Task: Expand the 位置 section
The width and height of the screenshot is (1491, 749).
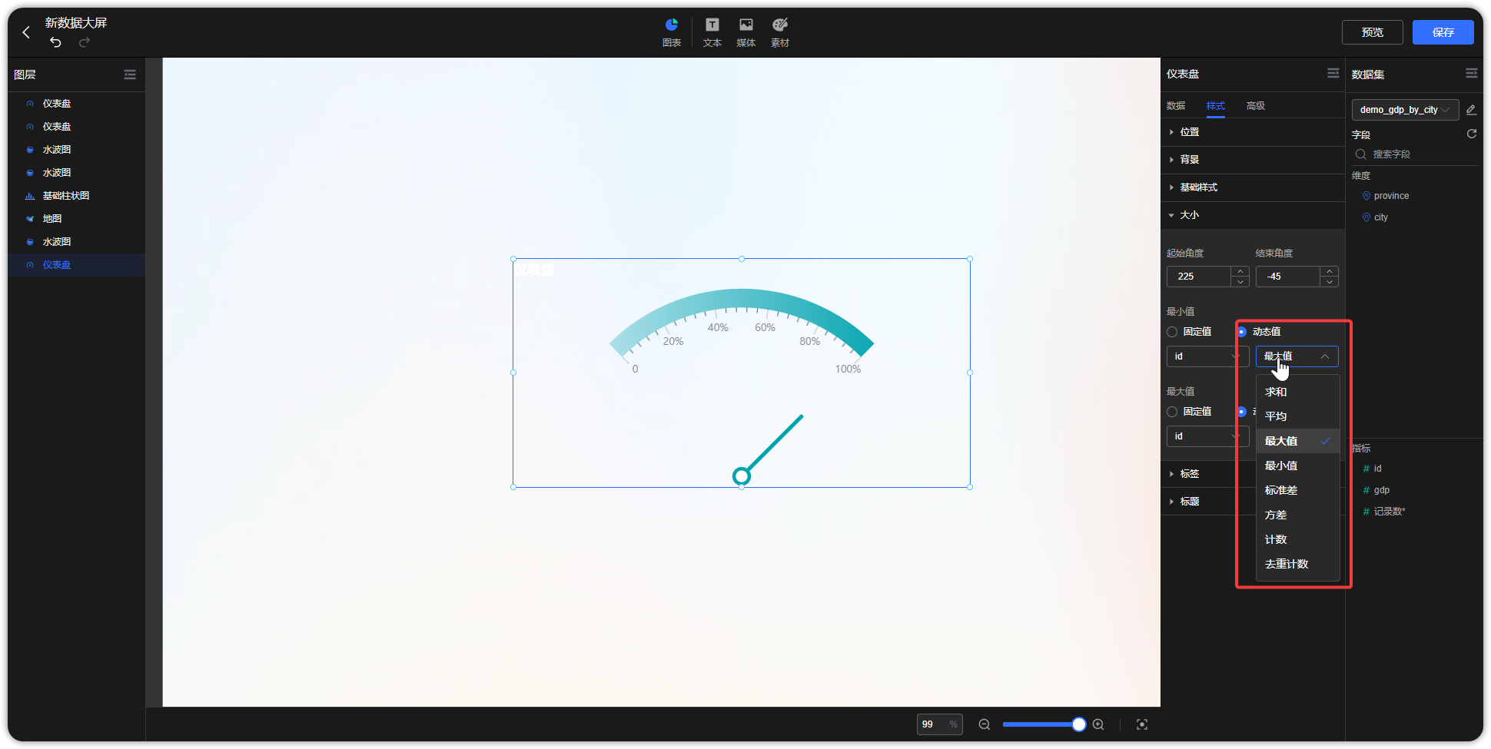Action: point(1253,132)
